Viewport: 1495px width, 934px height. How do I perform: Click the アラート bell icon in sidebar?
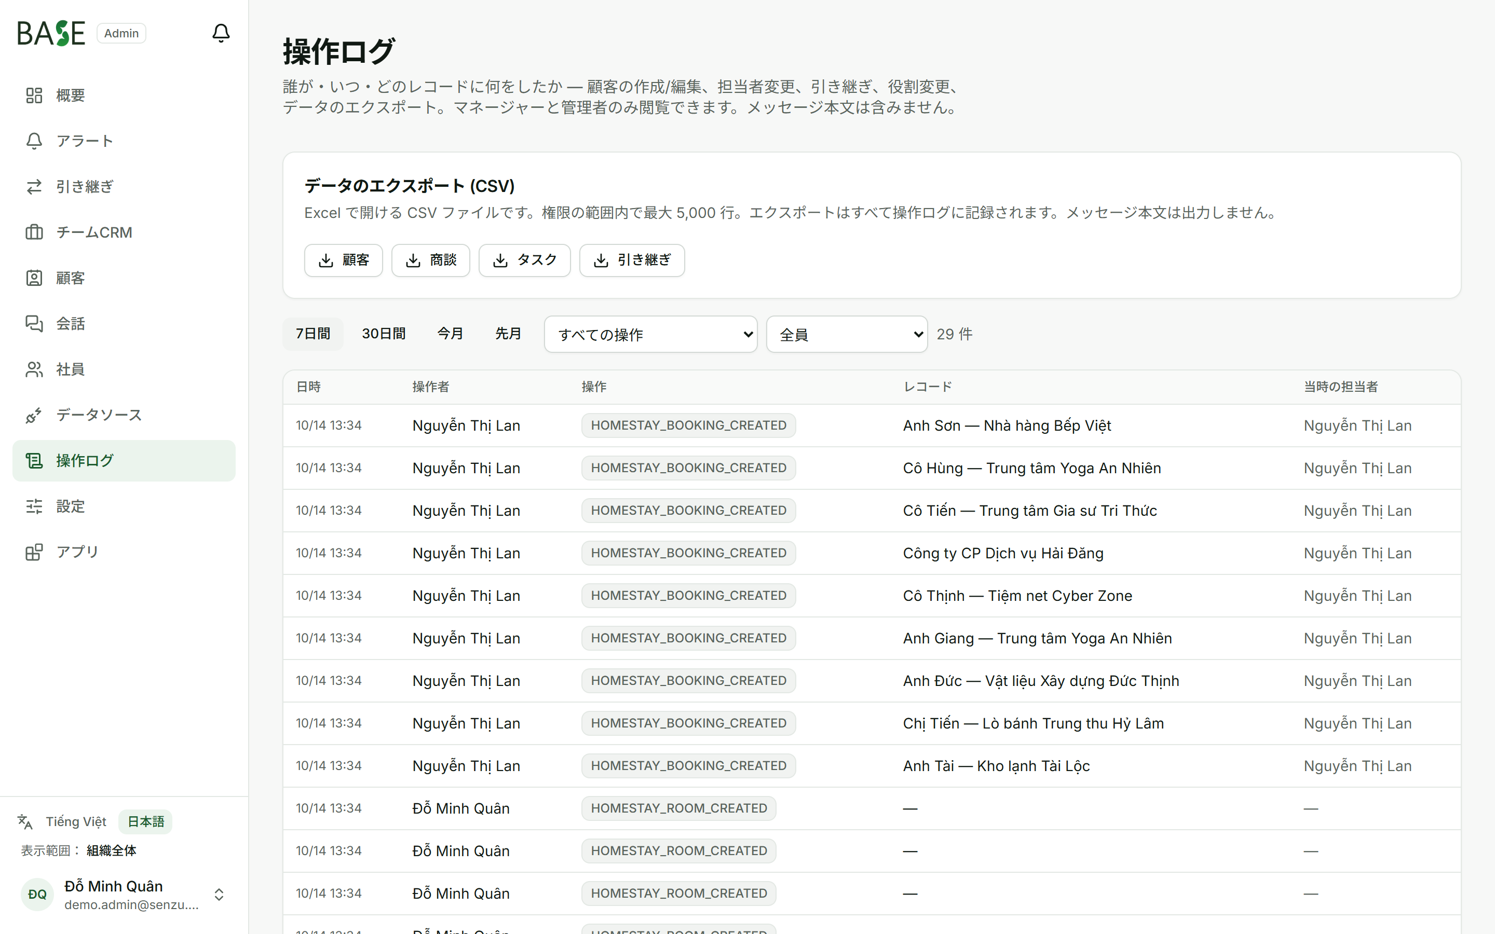click(34, 141)
